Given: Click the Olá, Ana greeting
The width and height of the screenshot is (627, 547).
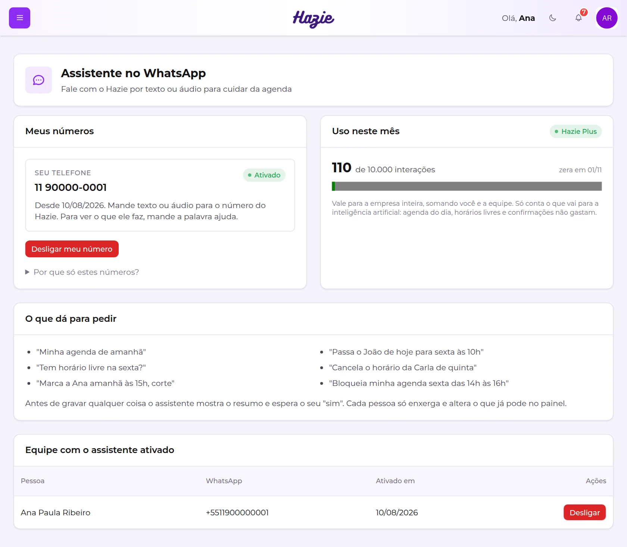Looking at the screenshot, I should pos(518,18).
